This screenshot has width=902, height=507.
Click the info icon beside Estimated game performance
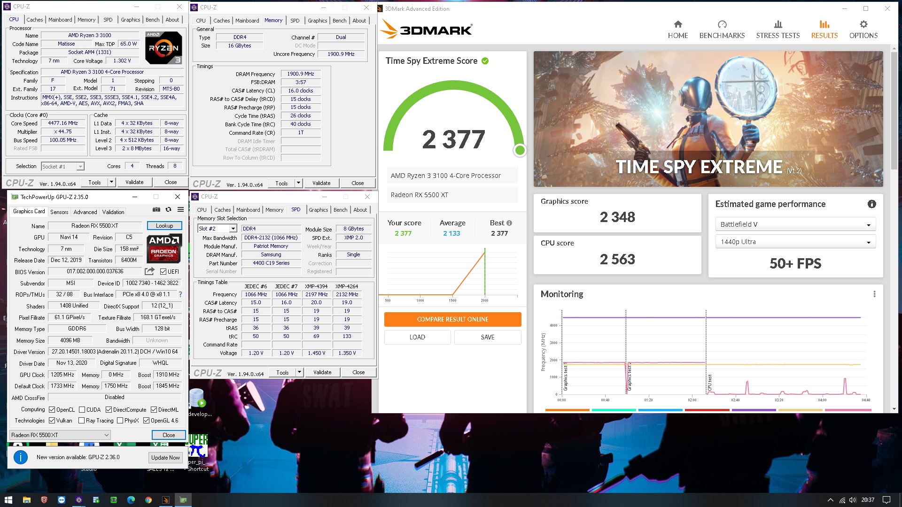coord(872,204)
